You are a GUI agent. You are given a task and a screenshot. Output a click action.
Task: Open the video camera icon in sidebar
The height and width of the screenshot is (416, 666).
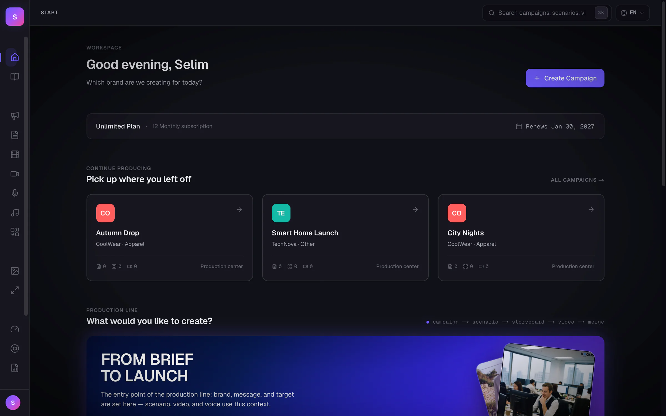pos(15,174)
